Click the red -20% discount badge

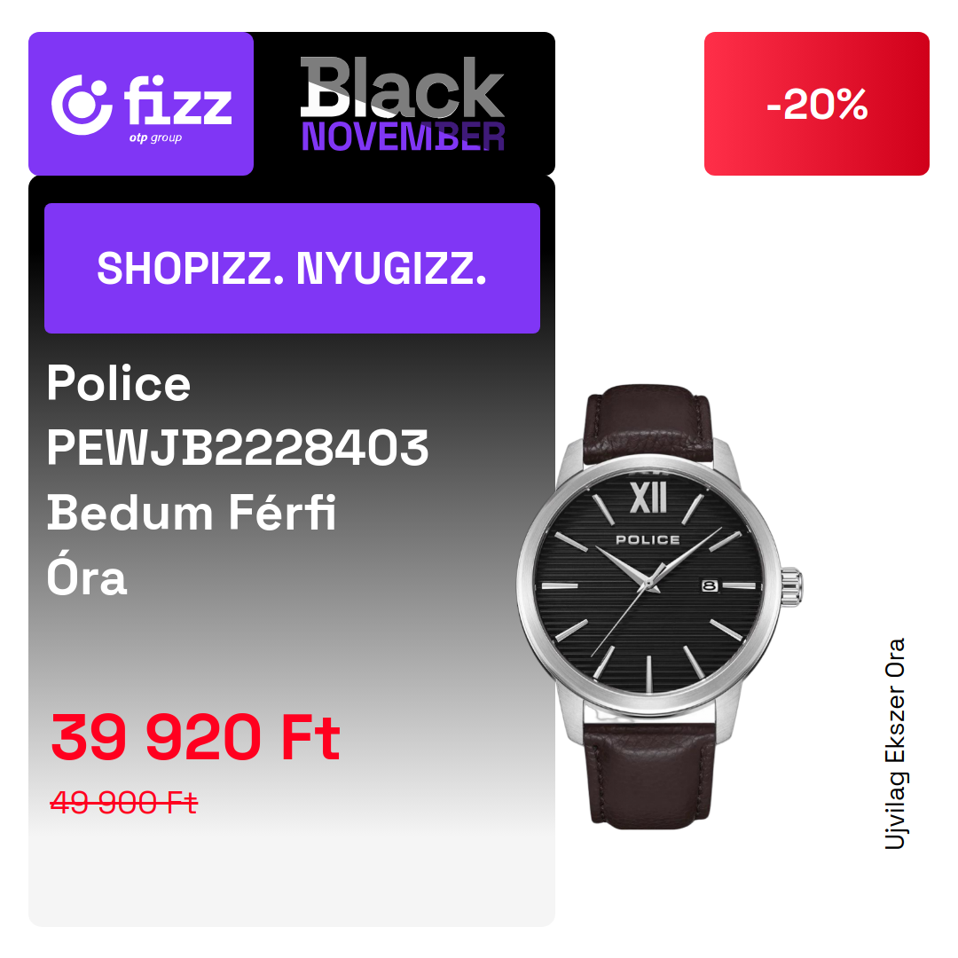tap(816, 104)
